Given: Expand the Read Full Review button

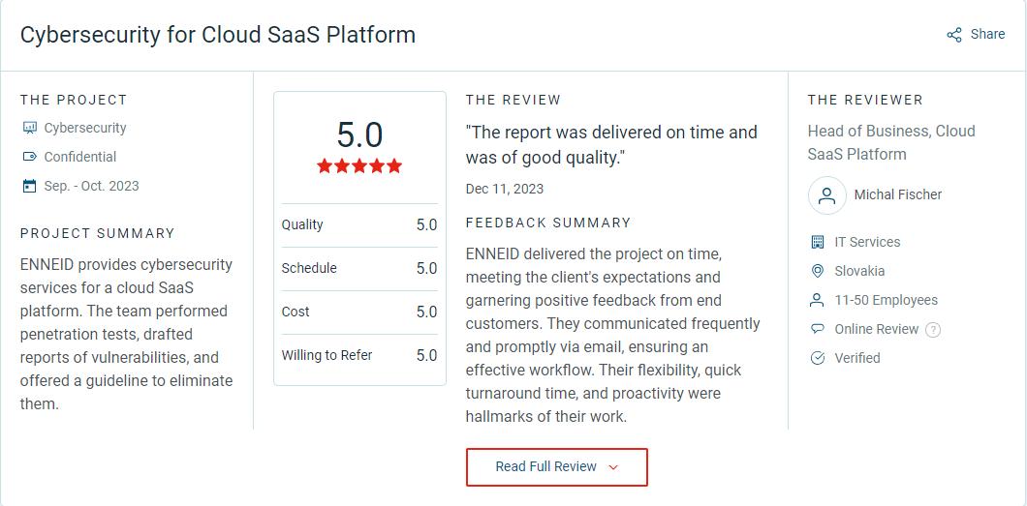Looking at the screenshot, I should click(x=556, y=467).
